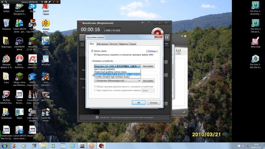Open the [Помощь] help link

[152, 51]
